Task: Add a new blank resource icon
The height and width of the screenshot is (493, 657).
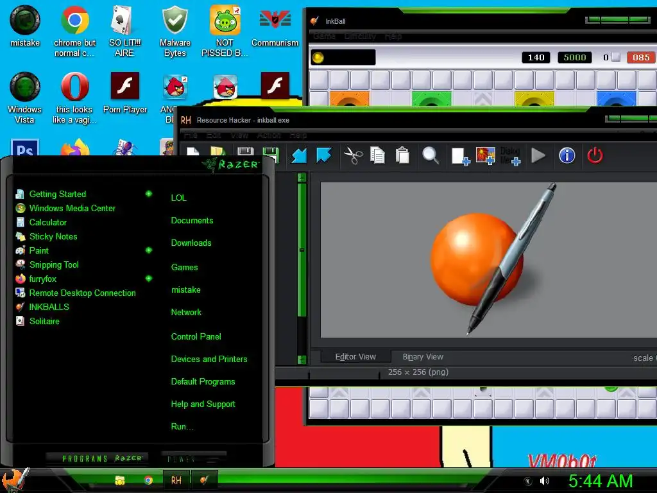Action: pos(460,157)
